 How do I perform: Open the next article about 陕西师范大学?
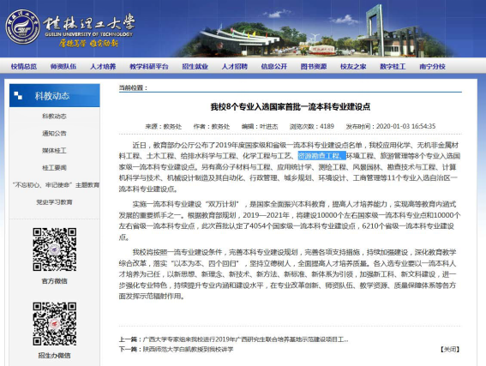click(188, 349)
